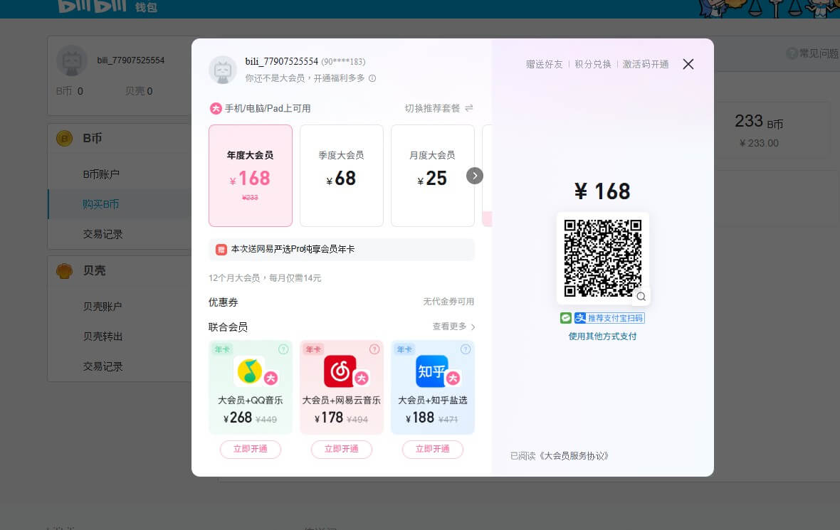Click the magnifier to enlarge the QR code

pyautogui.click(x=641, y=297)
